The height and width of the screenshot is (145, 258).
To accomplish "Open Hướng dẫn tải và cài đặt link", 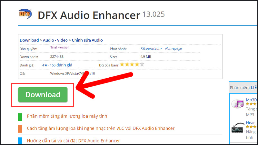I will (x=74, y=140).
